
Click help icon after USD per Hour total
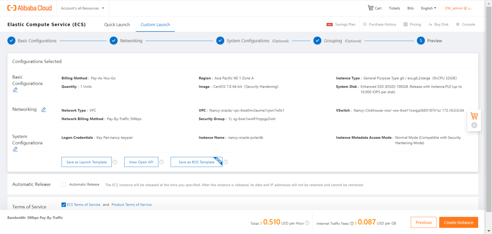click(x=307, y=223)
